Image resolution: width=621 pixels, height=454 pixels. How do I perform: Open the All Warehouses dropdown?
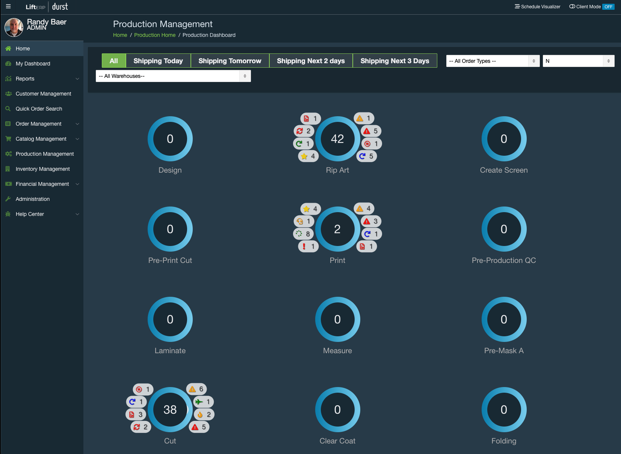point(173,76)
